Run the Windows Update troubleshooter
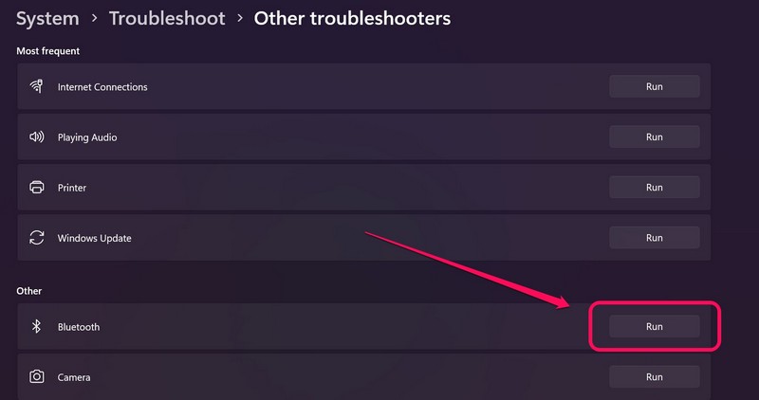This screenshot has width=759, height=400. point(654,238)
